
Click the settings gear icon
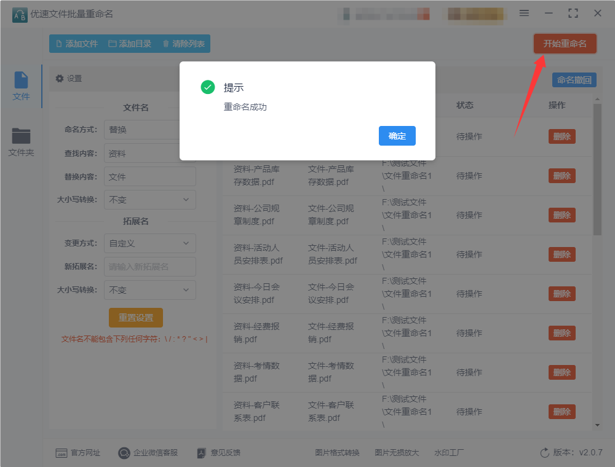coord(59,79)
